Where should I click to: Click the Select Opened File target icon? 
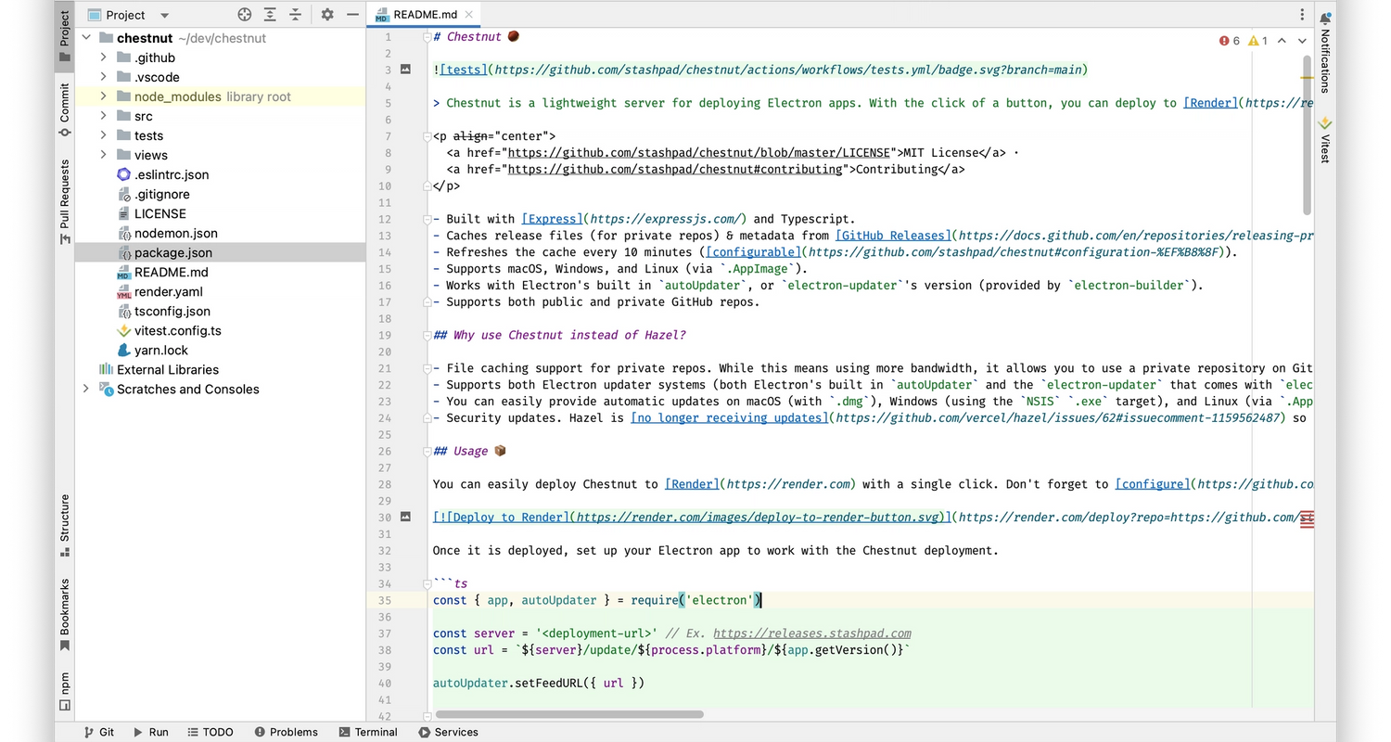click(x=245, y=15)
